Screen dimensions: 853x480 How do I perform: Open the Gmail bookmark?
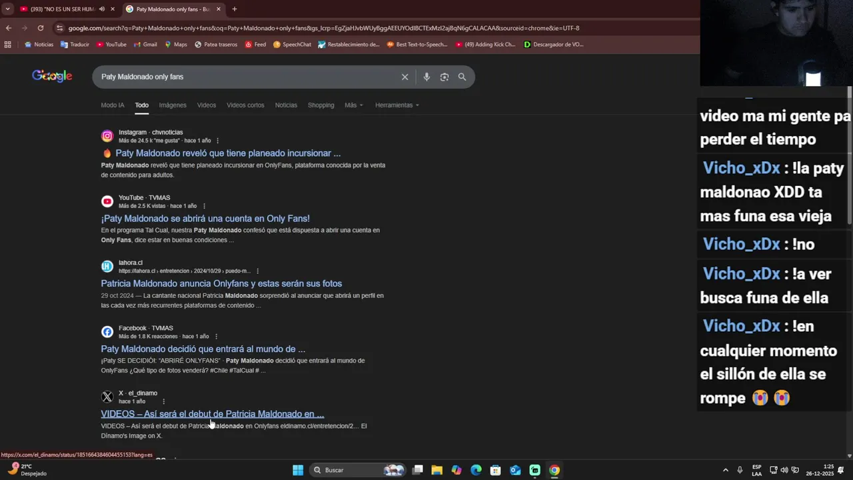[x=145, y=45]
